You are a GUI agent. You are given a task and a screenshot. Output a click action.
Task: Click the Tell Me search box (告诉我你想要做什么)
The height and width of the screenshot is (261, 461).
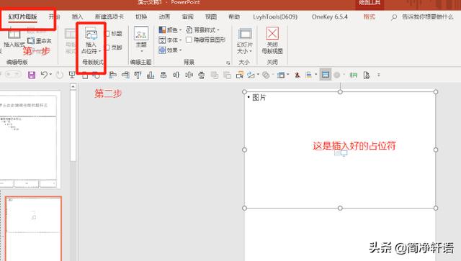pyautogui.click(x=427, y=17)
